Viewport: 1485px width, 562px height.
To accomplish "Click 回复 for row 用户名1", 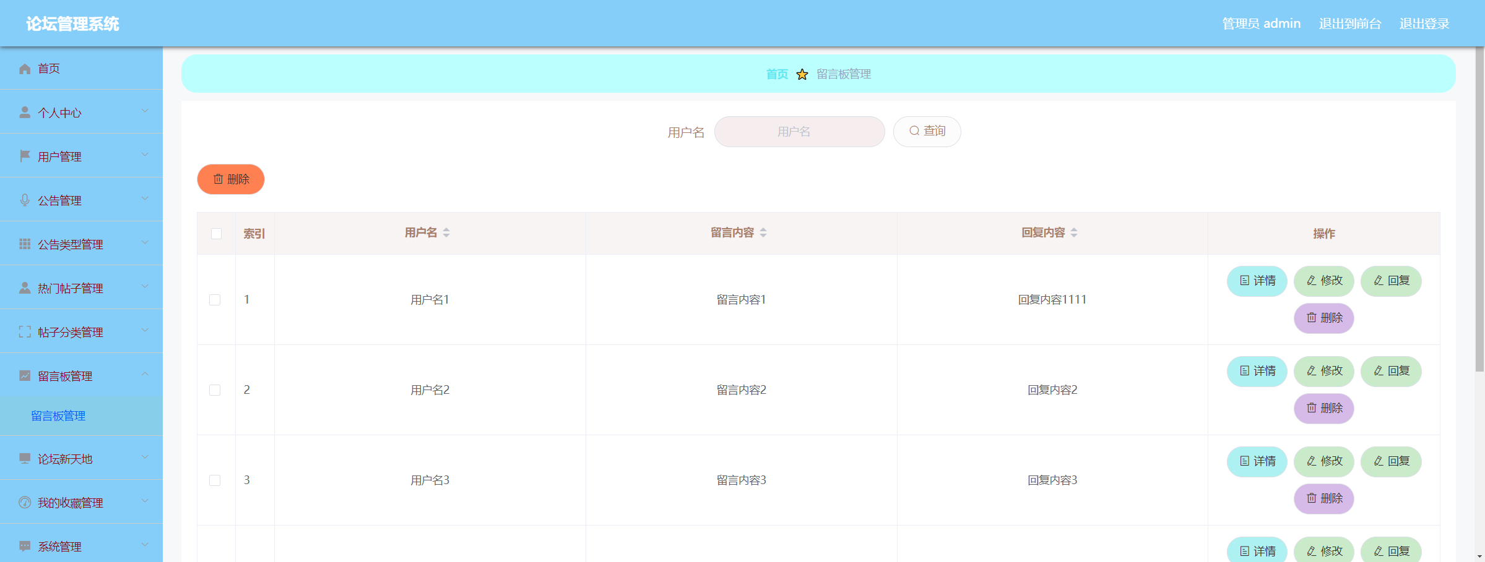I will tap(1391, 281).
